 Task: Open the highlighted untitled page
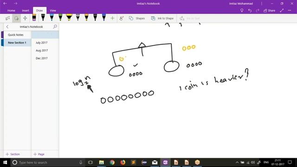click(45, 35)
